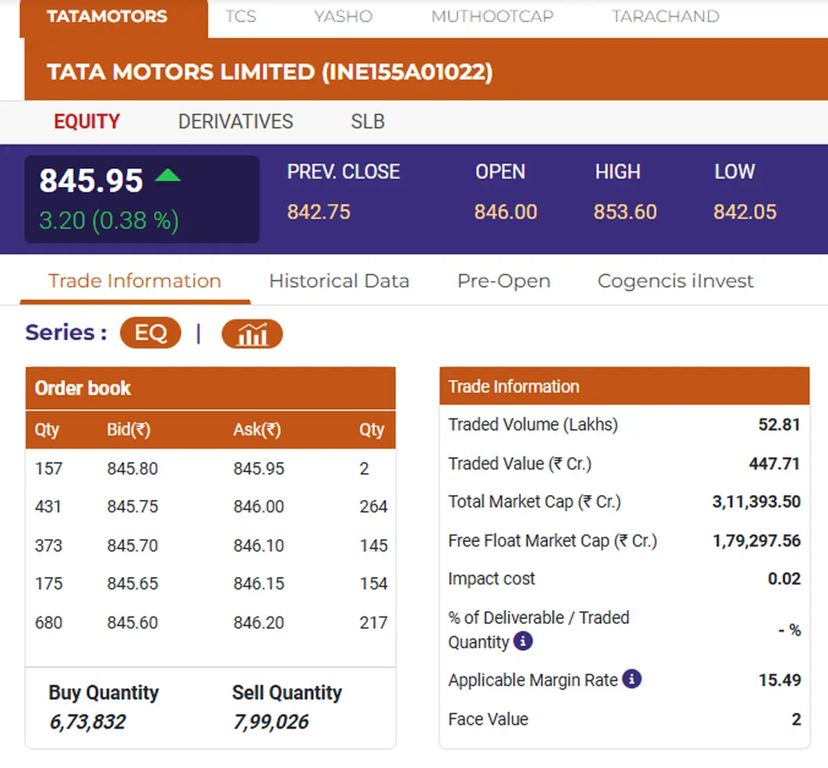Switch to the TCS tab
The width and height of the screenshot is (828, 768).
coord(241,17)
